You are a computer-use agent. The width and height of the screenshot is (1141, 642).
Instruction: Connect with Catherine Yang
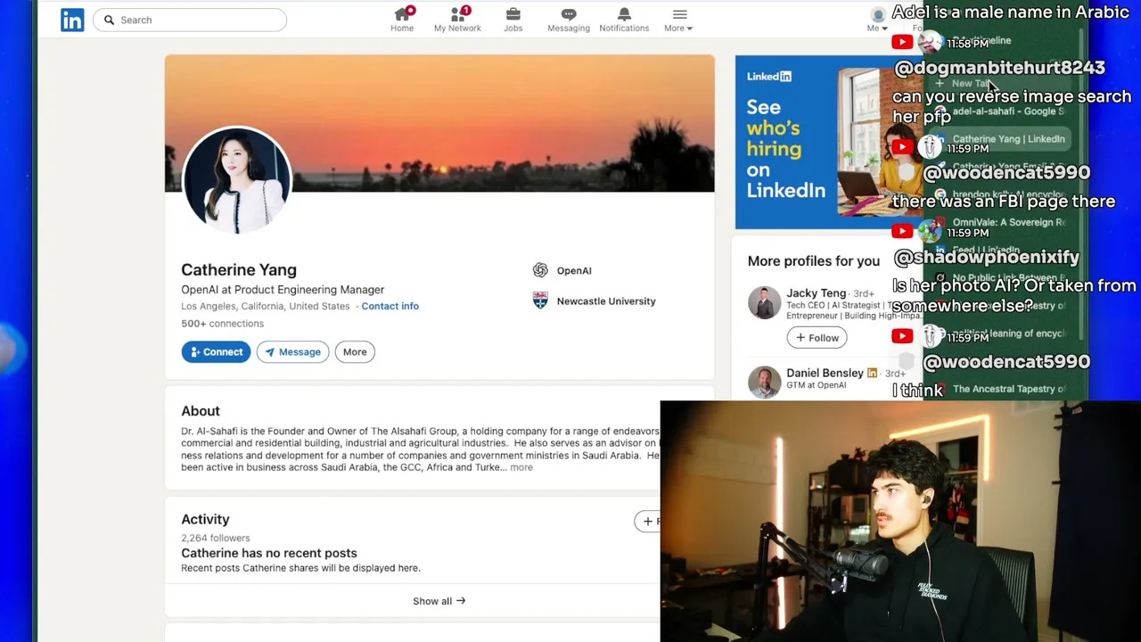tap(216, 352)
